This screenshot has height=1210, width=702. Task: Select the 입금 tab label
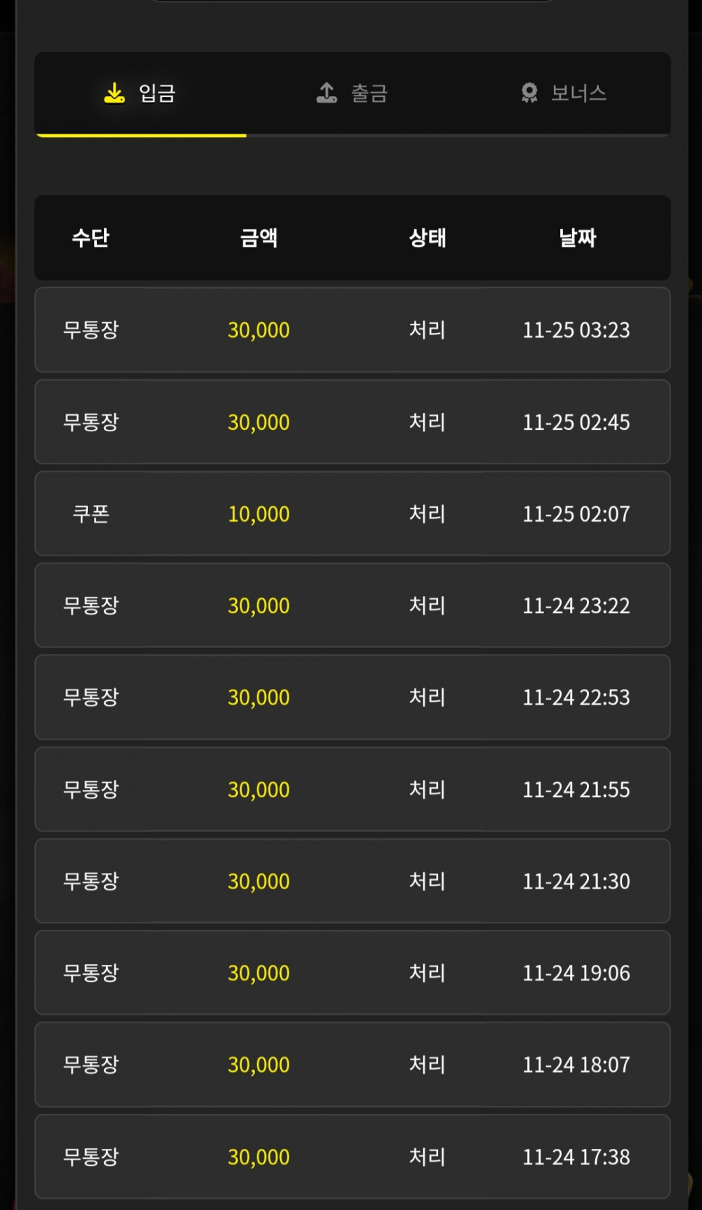click(x=157, y=93)
